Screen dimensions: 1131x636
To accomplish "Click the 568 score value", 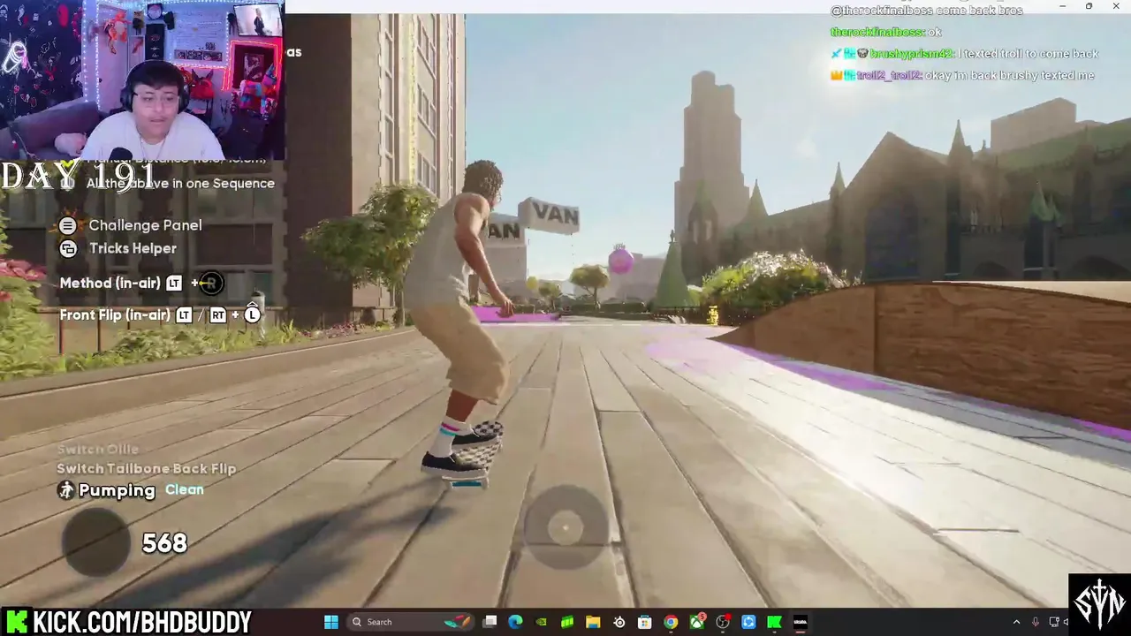I will [164, 543].
